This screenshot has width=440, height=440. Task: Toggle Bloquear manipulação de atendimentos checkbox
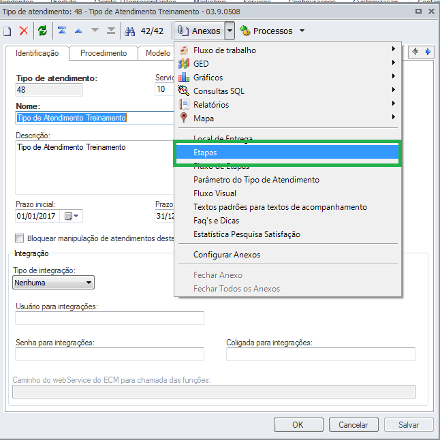pyautogui.click(x=19, y=238)
